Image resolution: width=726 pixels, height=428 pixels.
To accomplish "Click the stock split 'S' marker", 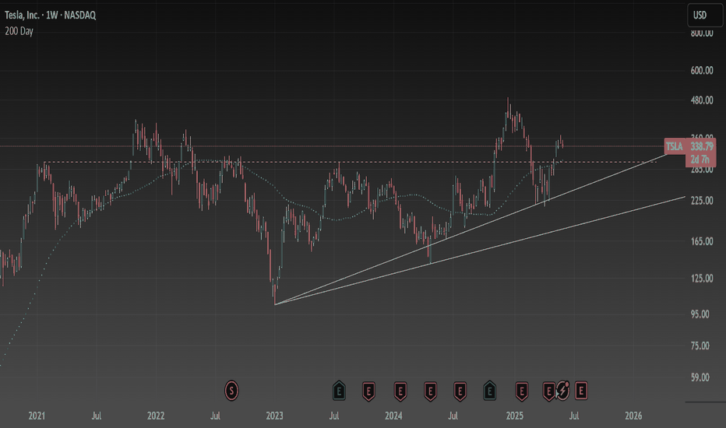I will click(231, 391).
